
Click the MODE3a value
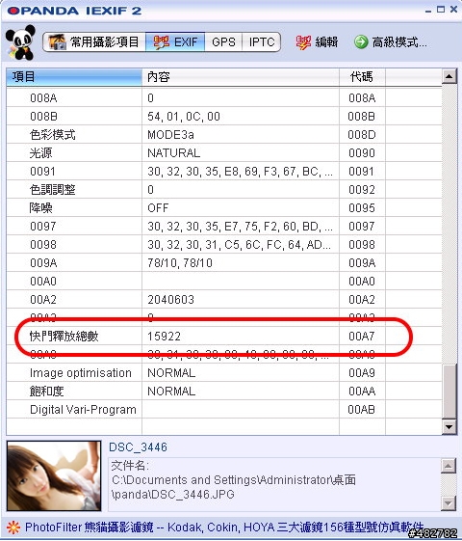(170, 135)
